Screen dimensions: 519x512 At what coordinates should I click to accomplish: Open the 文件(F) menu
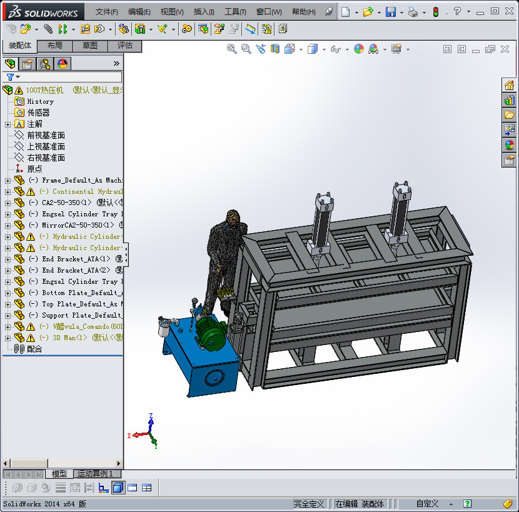tap(106, 12)
